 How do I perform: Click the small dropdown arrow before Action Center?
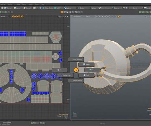pyautogui.click(x=37, y=8)
